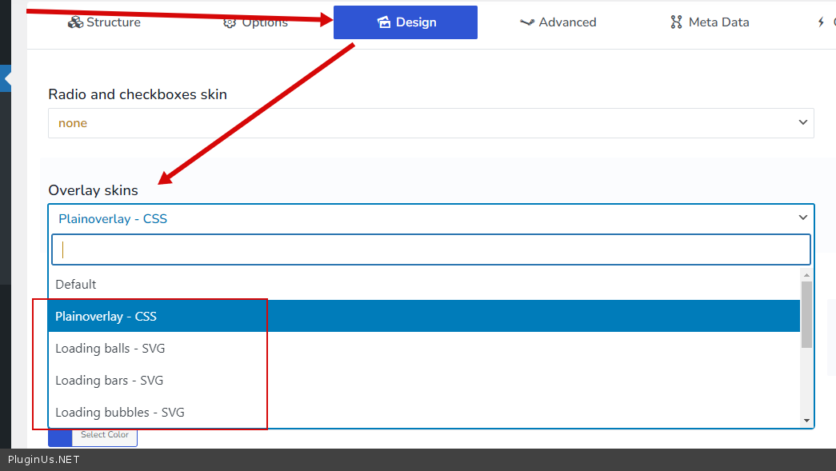Click the lightning bolt tab icon
Viewport: 836px width, 471px height.
coord(821,22)
